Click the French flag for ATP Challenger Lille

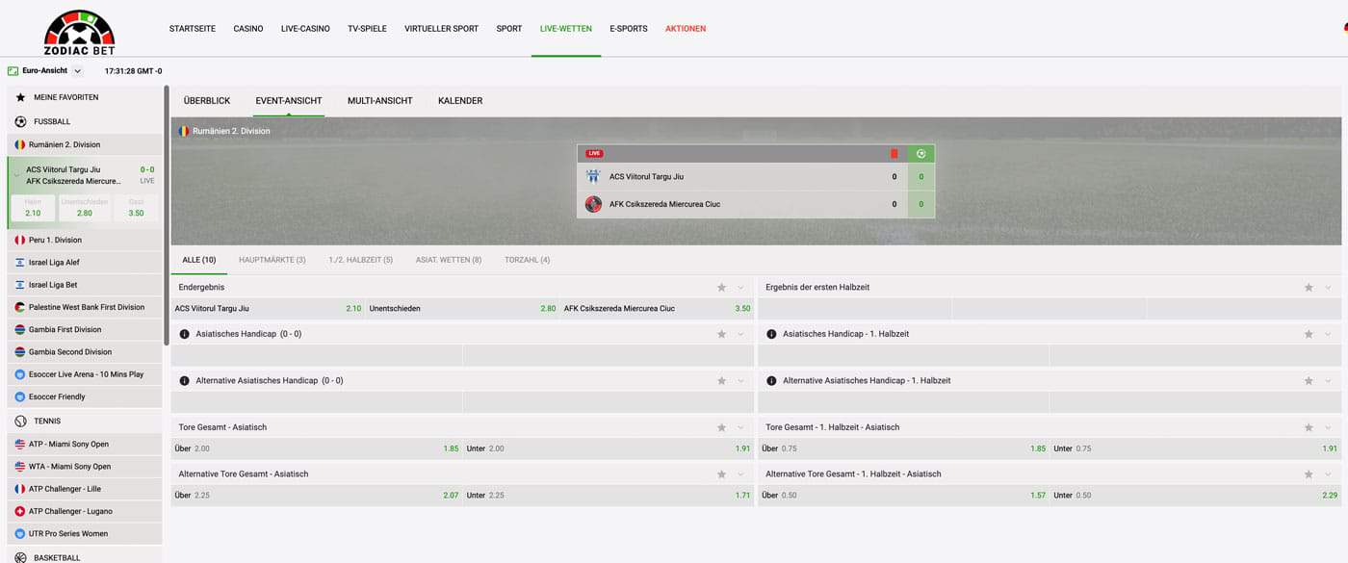pos(20,489)
